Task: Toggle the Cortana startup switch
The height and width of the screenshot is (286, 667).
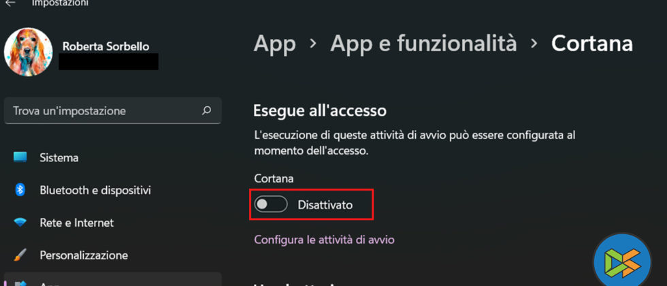Action: (271, 204)
